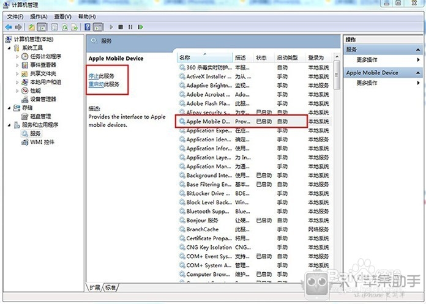Viewport: 426px width, 304px height.
Task: Click the Back arrow toolbar icon
Action: (9, 27)
